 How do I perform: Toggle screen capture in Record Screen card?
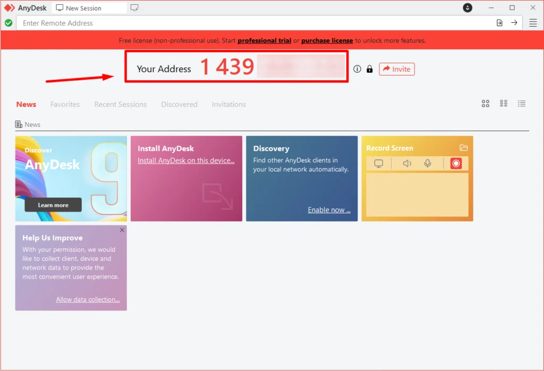tap(378, 163)
